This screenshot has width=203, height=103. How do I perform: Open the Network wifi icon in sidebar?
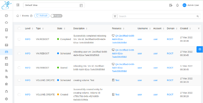(6, 37)
